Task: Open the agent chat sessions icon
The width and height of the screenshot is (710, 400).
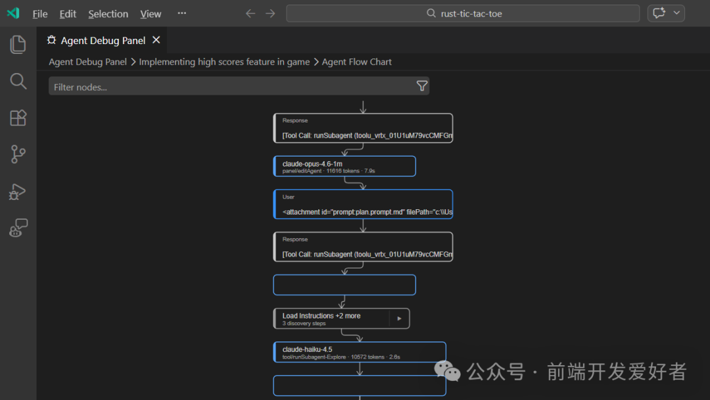Action: click(18, 228)
